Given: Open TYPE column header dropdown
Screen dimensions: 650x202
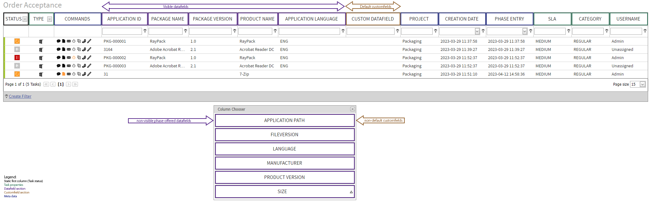Looking at the screenshot, I should coord(49,19).
